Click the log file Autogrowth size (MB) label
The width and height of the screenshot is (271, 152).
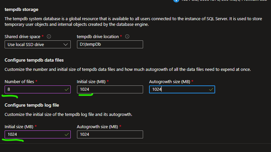click(x=97, y=127)
